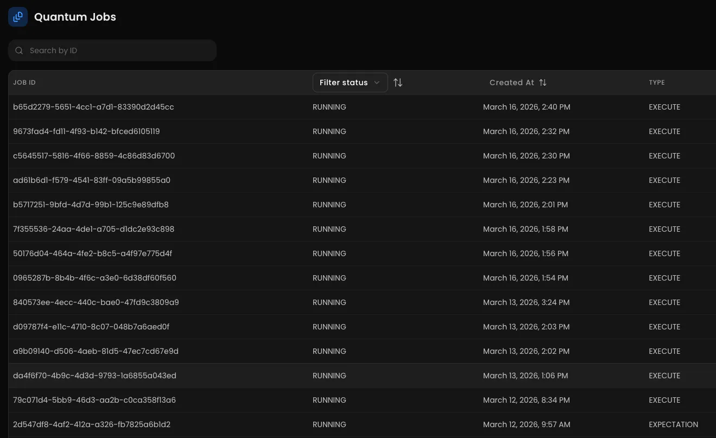
Task: Click date March 16, 2026, 2:01 PM
Action: [525, 205]
